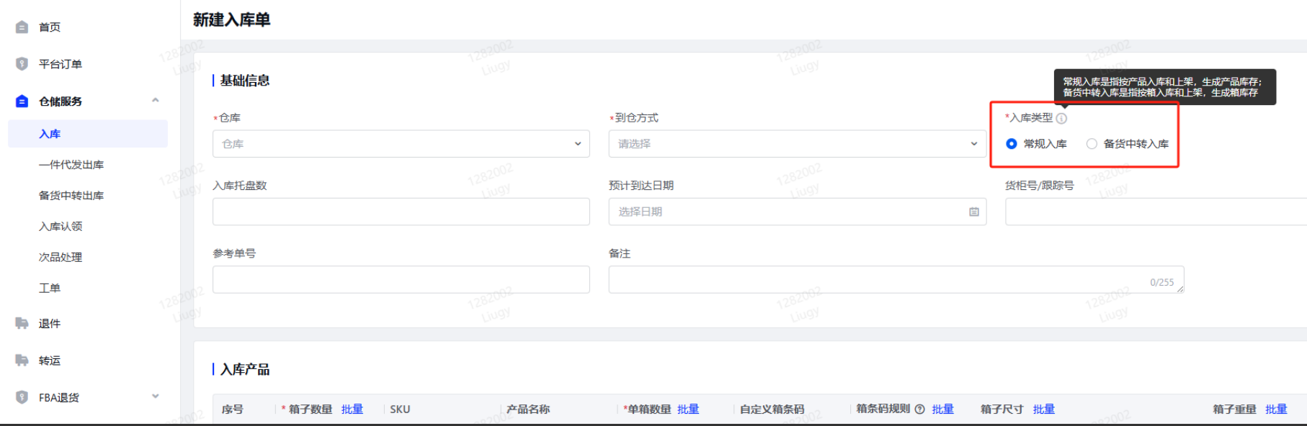Click calendar icon in 预计到达日期 field
Image resolution: width=1307 pixels, height=426 pixels.
973,212
